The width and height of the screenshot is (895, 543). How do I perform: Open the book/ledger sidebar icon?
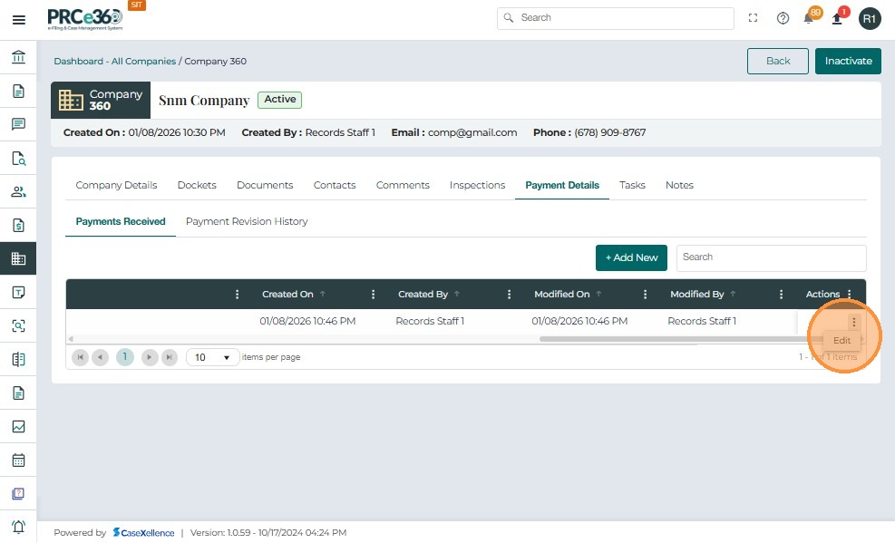(18, 359)
